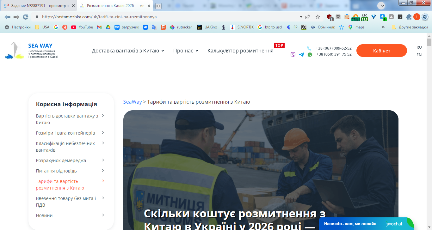The height and width of the screenshot is (230, 432).
Task: Switch site language to RU
Action: point(419,47)
